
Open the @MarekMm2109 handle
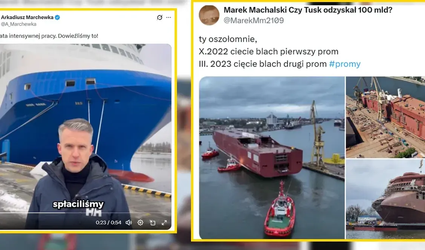[x=254, y=20]
